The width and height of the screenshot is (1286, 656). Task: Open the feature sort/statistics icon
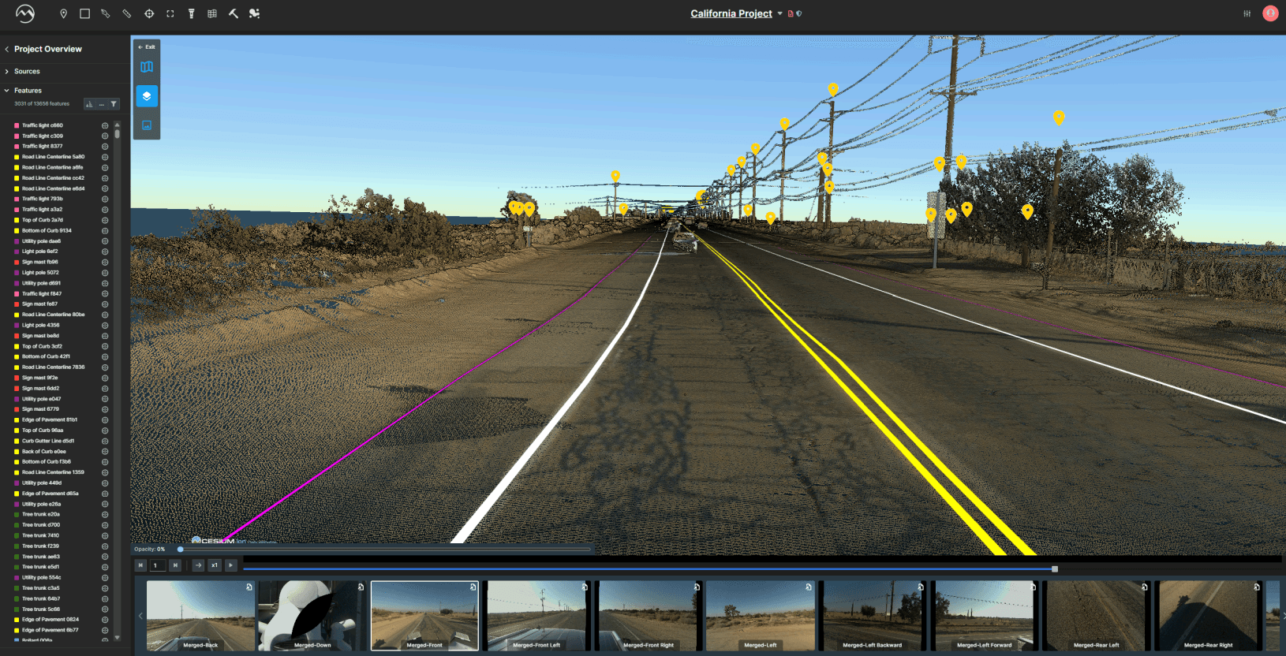[x=89, y=104]
